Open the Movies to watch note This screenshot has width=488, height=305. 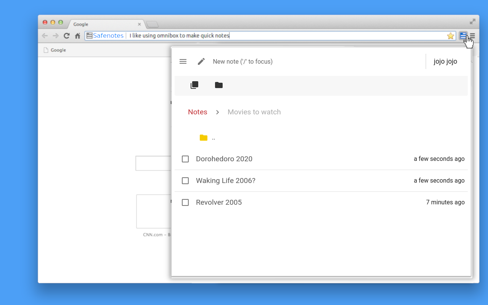coord(254,112)
